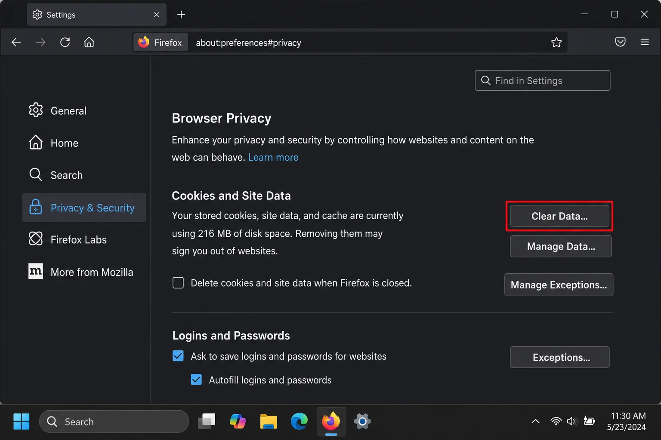This screenshot has width=661, height=440.
Task: Select Privacy & Security category
Action: click(x=84, y=208)
